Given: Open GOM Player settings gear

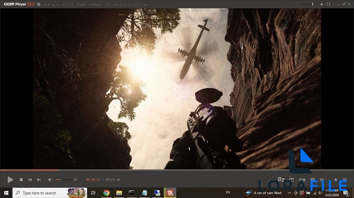Looking at the screenshot, I should pos(38,4).
